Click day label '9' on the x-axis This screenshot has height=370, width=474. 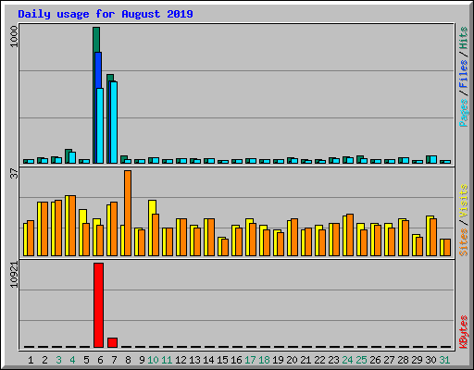[x=142, y=360]
